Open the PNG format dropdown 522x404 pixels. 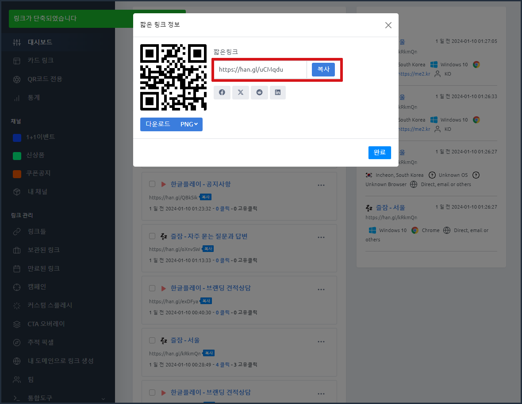coord(189,124)
